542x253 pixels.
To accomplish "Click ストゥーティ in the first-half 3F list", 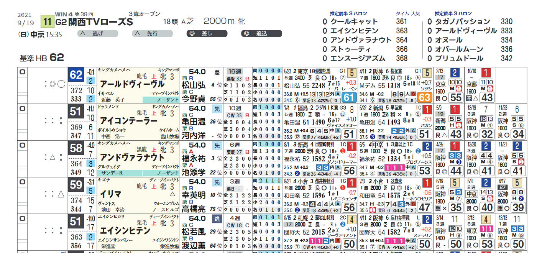I will [351, 49].
